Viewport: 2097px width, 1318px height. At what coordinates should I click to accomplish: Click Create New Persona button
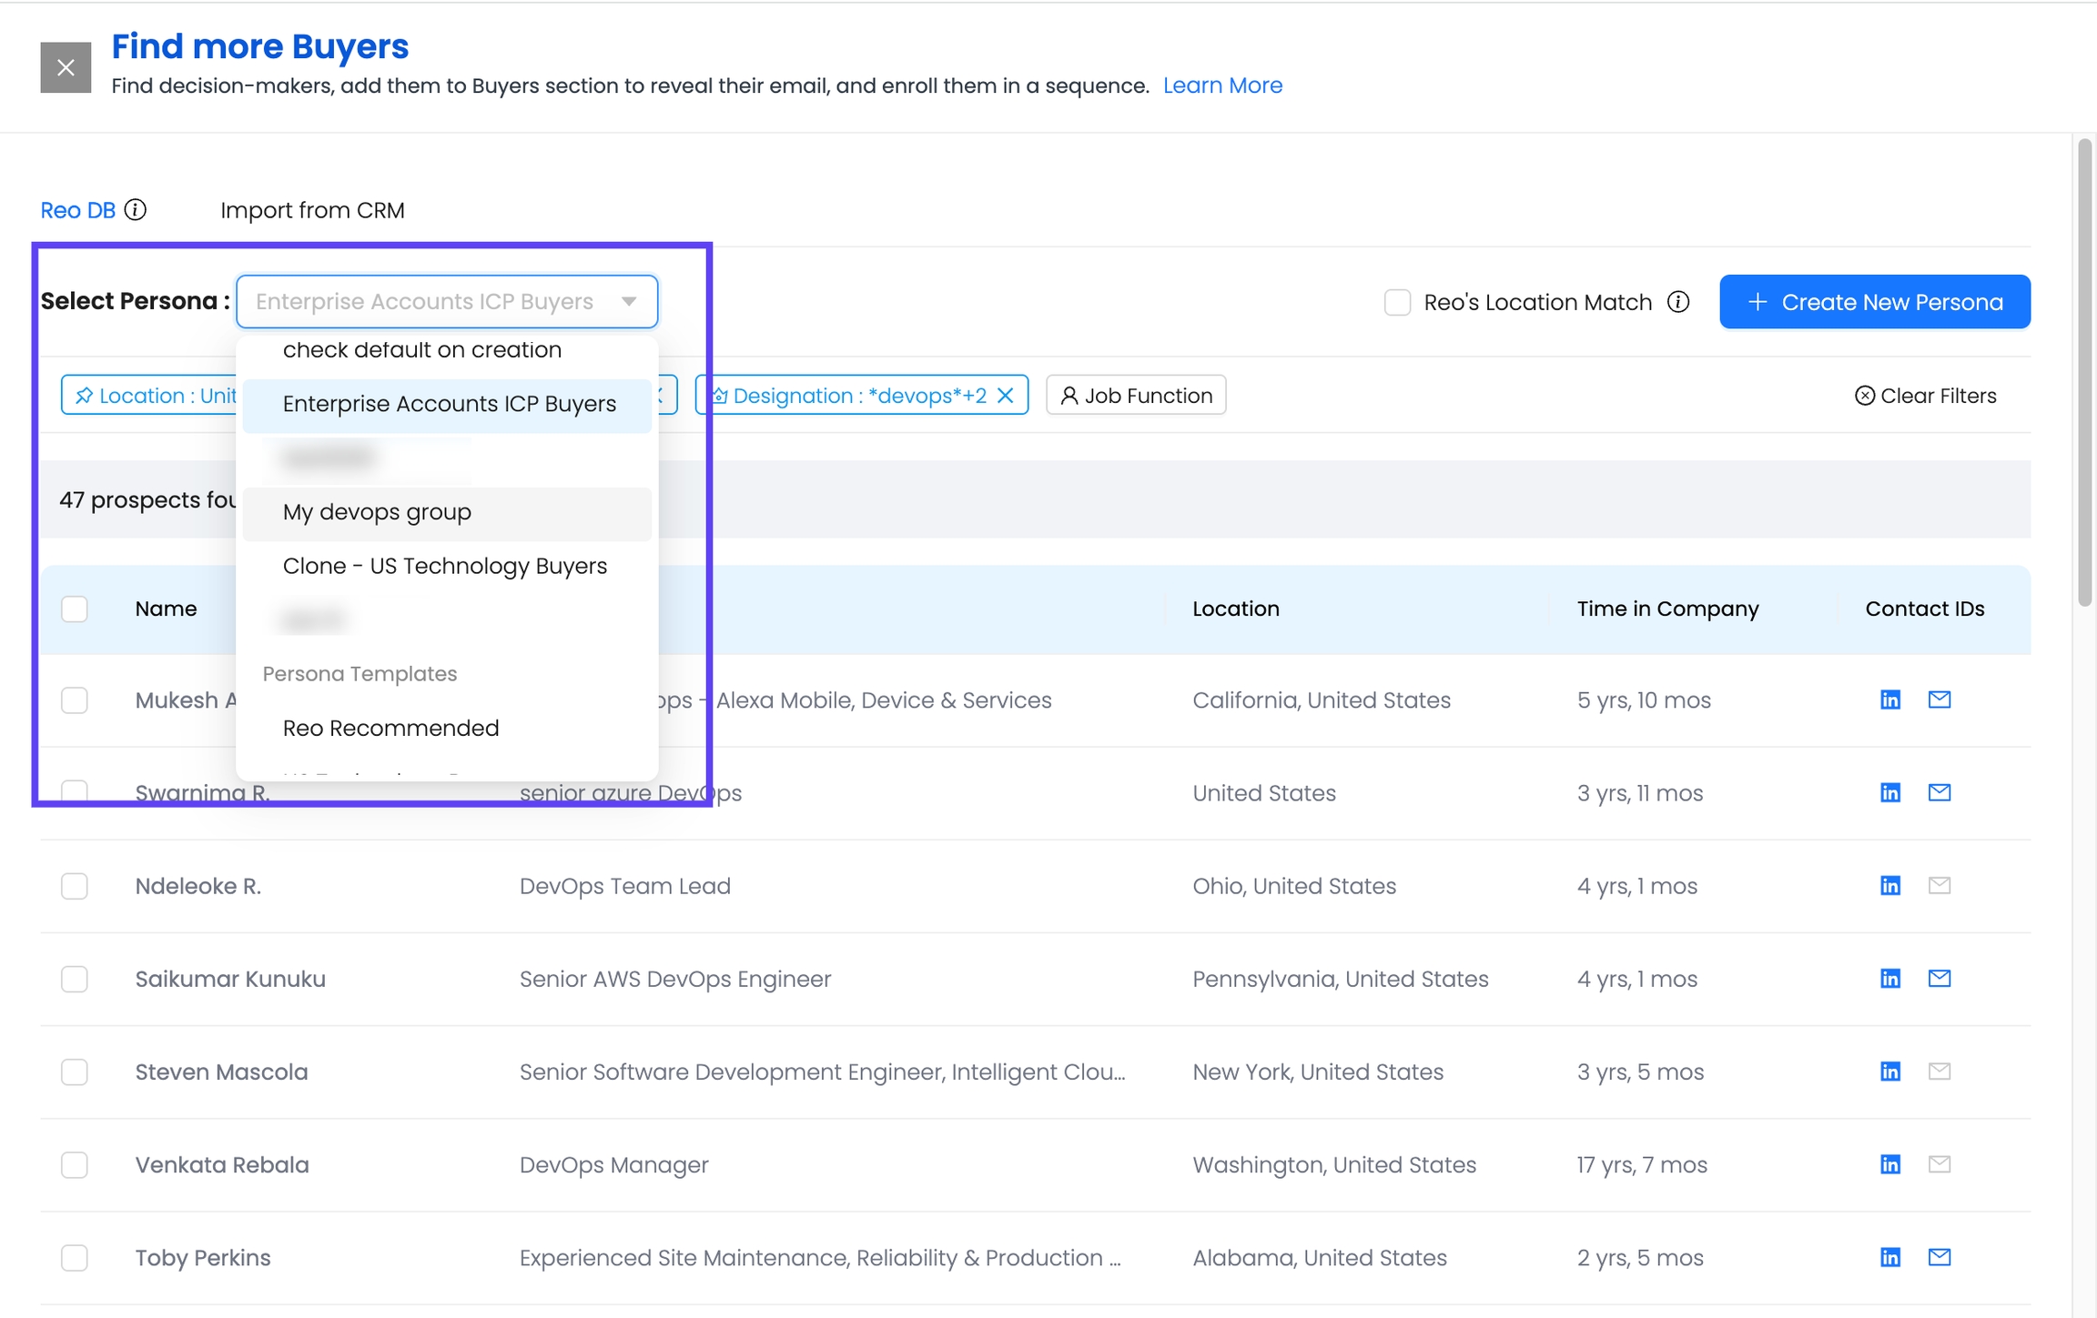point(1874,302)
